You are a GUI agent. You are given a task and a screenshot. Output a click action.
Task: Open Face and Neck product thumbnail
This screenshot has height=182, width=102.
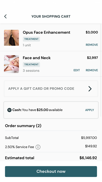pos(11,64)
